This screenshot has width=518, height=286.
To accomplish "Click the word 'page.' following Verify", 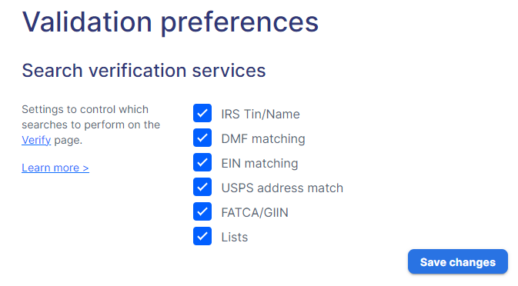I will click(x=68, y=140).
